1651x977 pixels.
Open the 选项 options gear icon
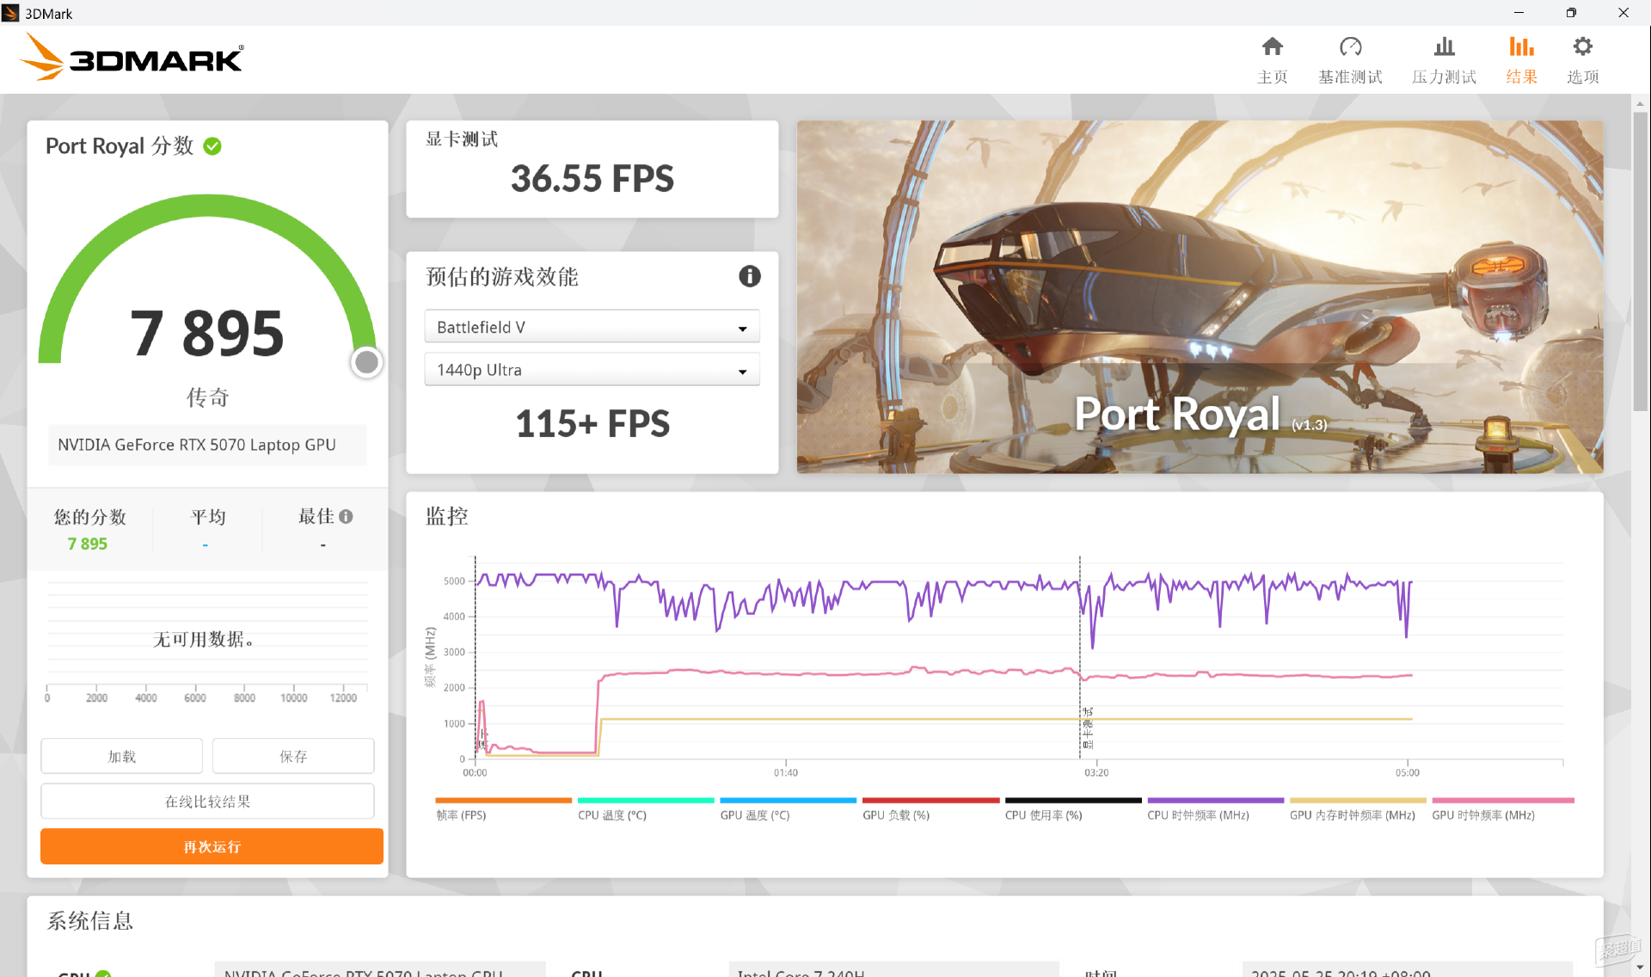point(1582,46)
